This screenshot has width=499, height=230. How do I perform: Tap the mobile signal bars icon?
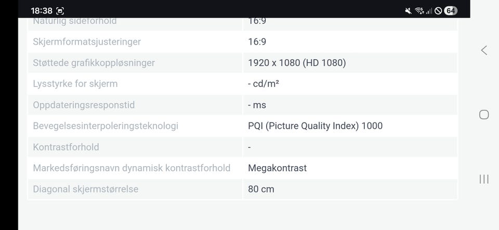click(429, 11)
